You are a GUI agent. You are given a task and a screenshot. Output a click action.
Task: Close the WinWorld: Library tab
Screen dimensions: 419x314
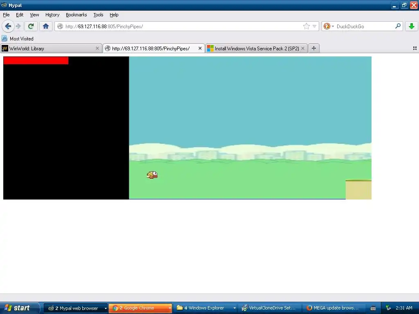[97, 48]
